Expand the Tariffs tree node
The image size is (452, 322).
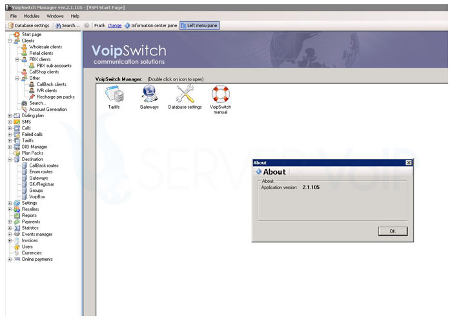tap(10, 140)
